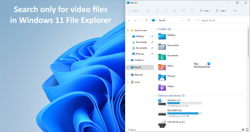Collapse the Devices and drives group
This screenshot has width=250, height=132.
pos(156,96)
